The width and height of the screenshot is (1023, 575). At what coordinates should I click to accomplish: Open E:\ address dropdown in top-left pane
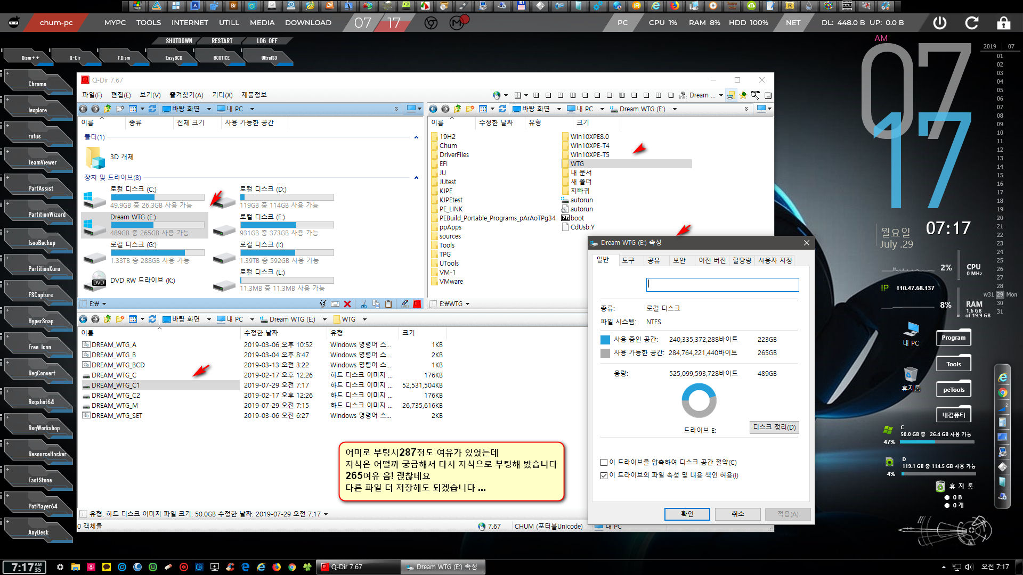pyautogui.click(x=104, y=304)
